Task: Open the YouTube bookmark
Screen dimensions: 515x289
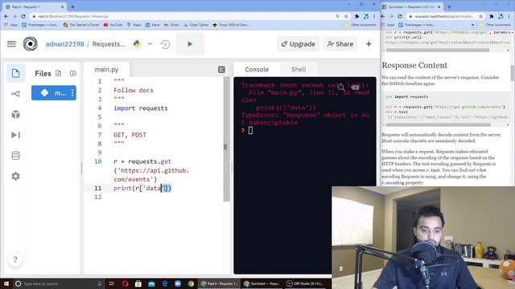Action: pyautogui.click(x=113, y=25)
